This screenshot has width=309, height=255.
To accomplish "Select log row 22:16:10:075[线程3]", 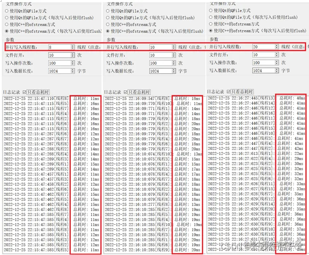I will click(x=153, y=159).
